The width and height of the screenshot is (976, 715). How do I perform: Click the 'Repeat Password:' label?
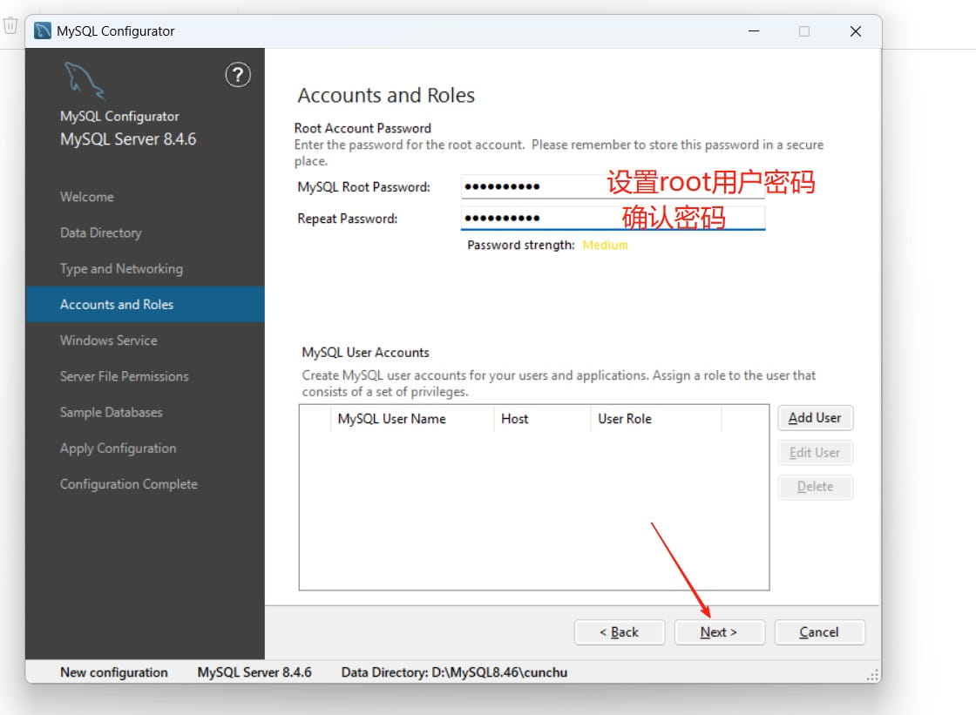point(348,219)
